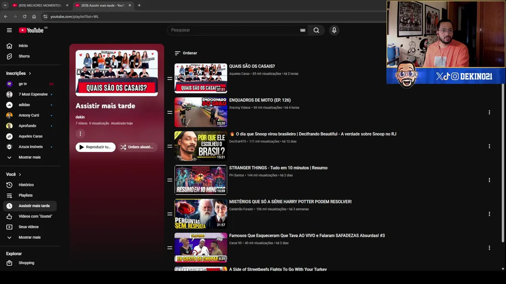This screenshot has height=284, width=506.
Task: Open a new browser tab
Action: tap(139, 5)
